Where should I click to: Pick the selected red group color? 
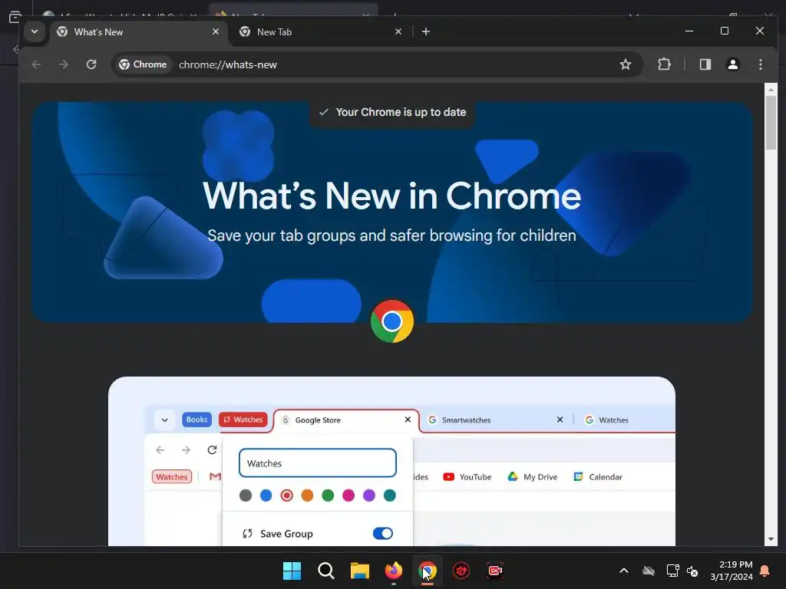pos(287,495)
